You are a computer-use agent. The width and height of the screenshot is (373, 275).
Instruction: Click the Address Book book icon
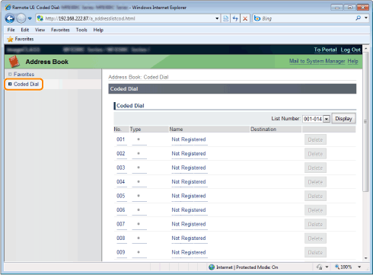coord(14,62)
